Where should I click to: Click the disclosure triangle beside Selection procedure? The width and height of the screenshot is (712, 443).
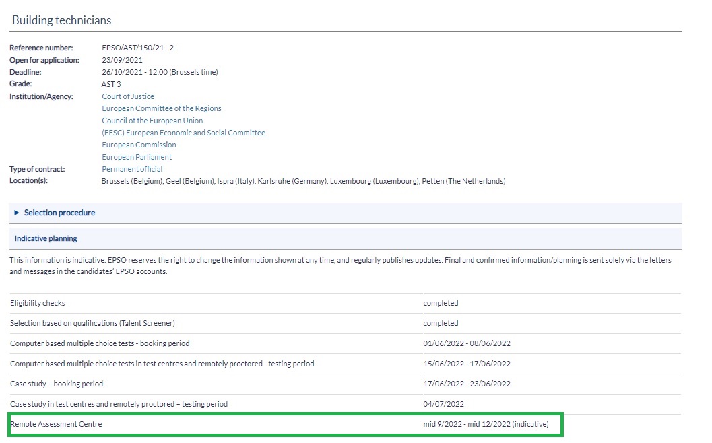[x=18, y=213]
